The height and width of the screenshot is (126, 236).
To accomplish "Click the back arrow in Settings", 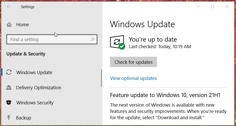I will [x=9, y=7].
